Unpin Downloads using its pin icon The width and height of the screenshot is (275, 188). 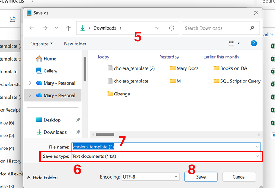[78, 132]
